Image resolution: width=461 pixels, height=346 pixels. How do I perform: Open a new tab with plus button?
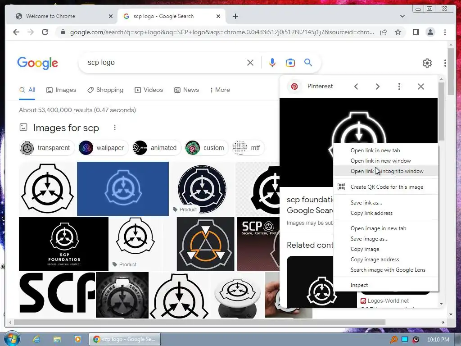235,16
